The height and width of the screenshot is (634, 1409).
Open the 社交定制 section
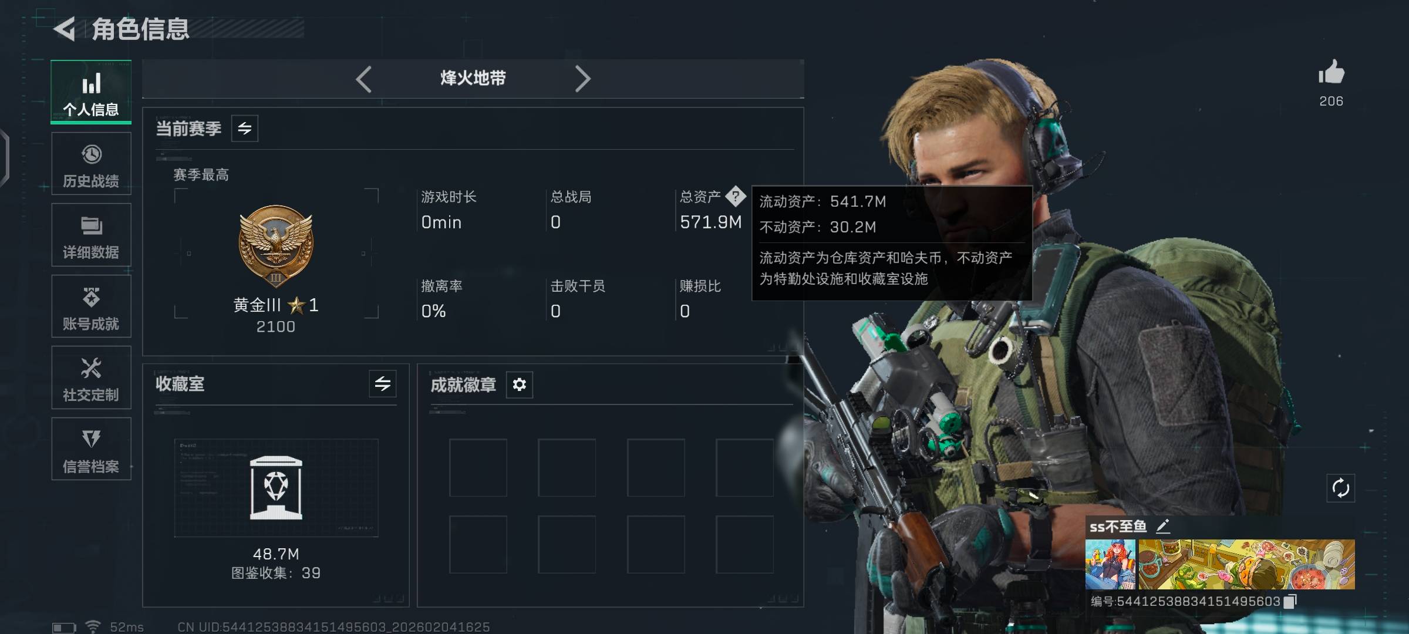click(x=91, y=377)
